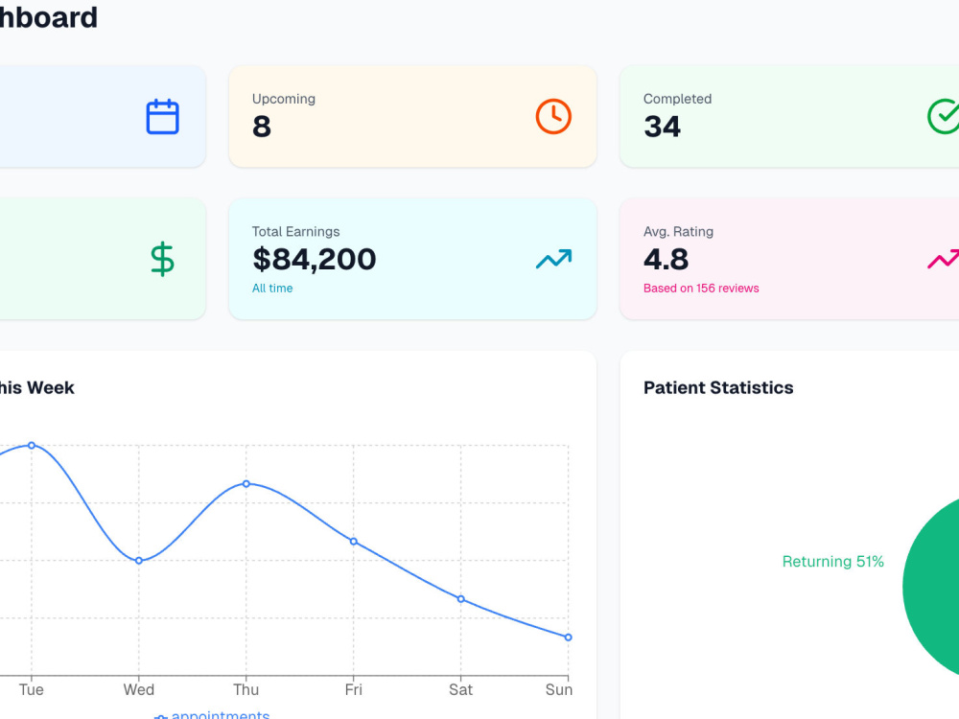Open the Completed appointments card
Viewport: 959px width, 719px height.
(x=789, y=116)
